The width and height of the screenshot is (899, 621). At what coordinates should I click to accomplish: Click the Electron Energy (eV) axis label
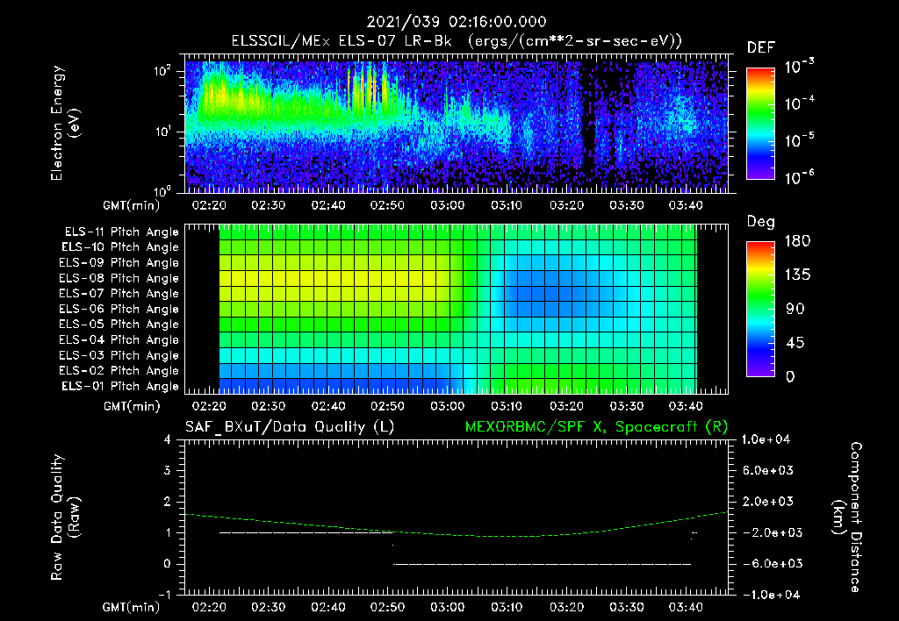pyautogui.click(x=65, y=123)
